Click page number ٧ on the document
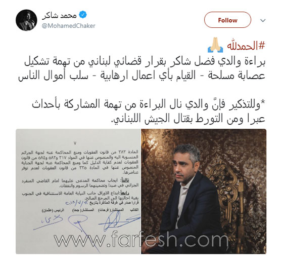 pyautogui.click(x=75, y=143)
